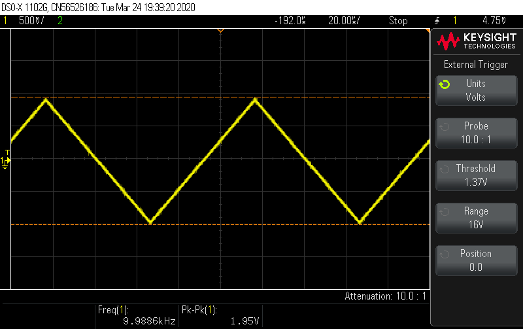Click the 20.00 time per division value
The image size is (523, 329).
[x=344, y=21]
